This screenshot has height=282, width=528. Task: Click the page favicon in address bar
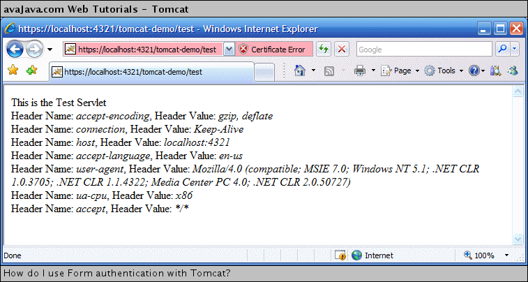click(x=70, y=50)
